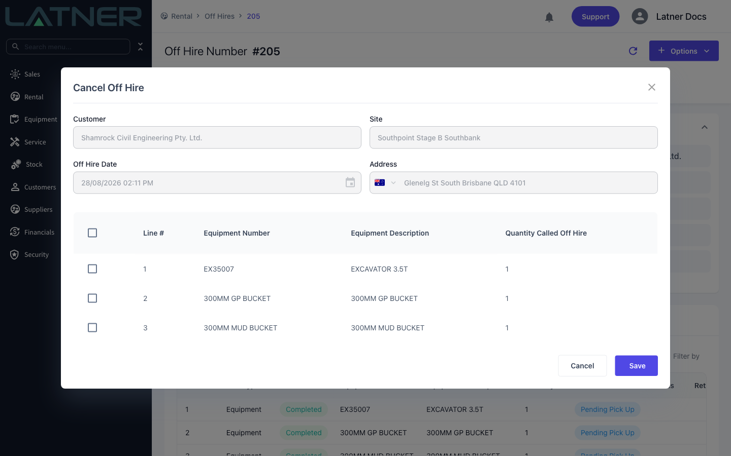Click the refresh icon beside Options

coord(633,51)
